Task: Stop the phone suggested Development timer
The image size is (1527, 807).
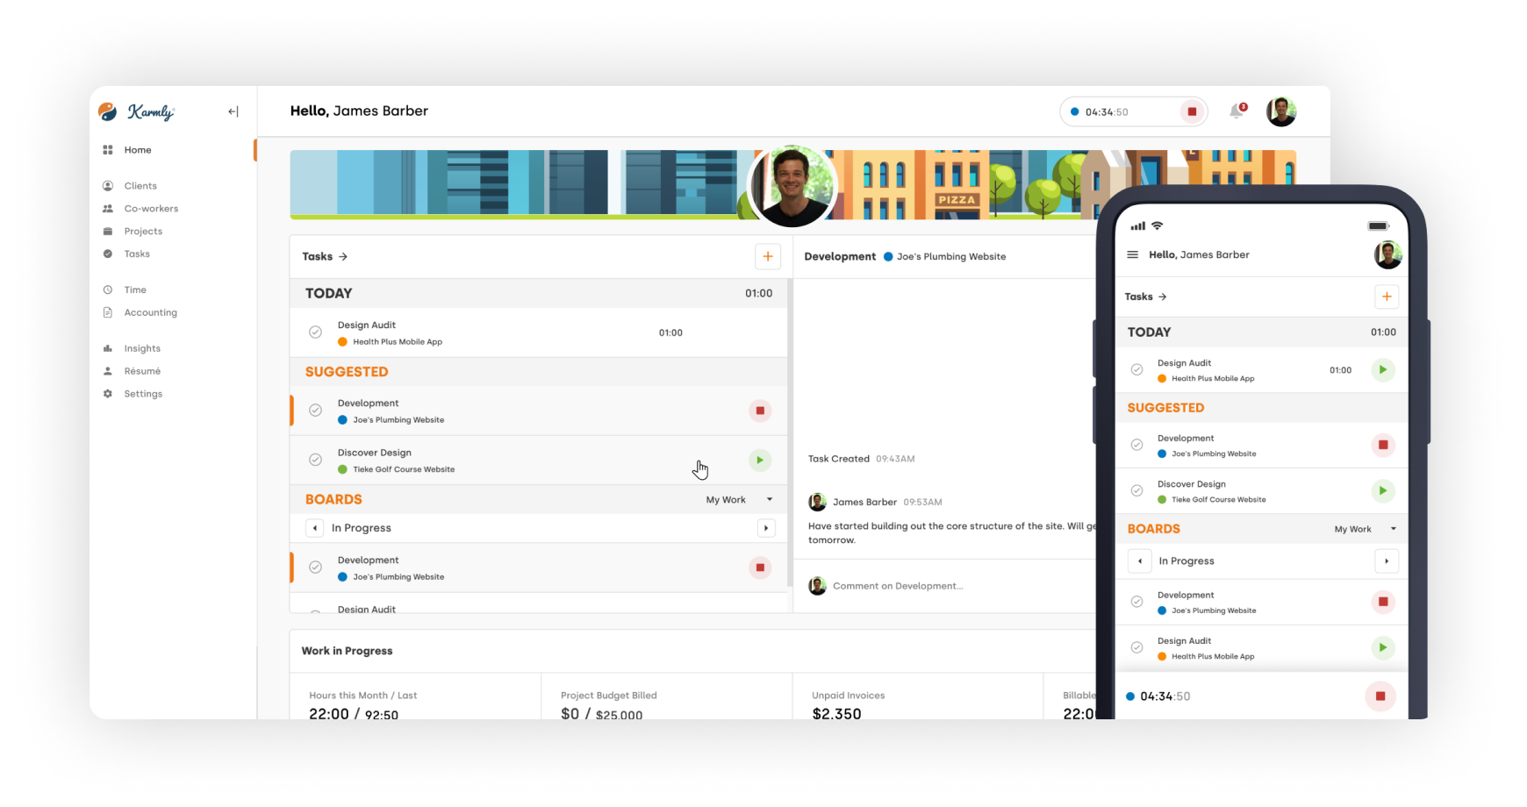Action: (x=1383, y=445)
